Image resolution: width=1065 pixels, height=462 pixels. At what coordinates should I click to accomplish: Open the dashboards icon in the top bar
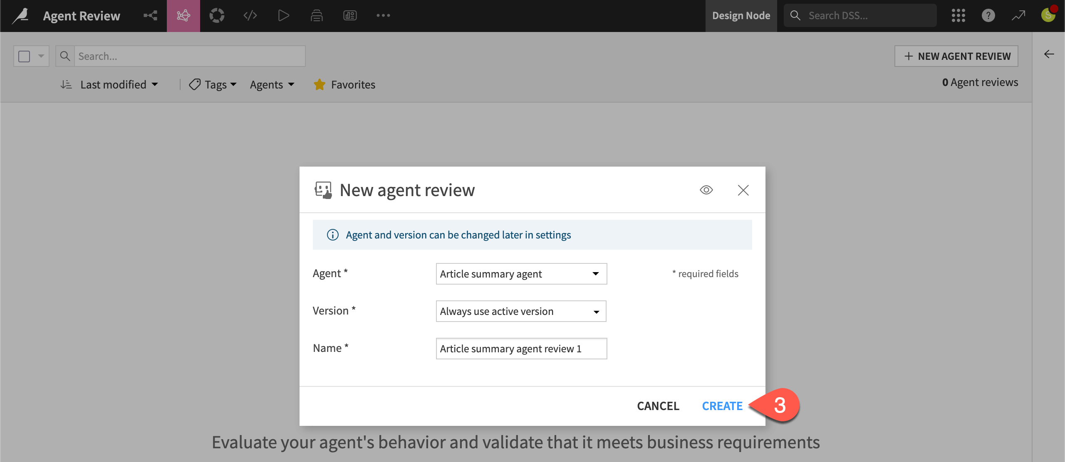[350, 15]
